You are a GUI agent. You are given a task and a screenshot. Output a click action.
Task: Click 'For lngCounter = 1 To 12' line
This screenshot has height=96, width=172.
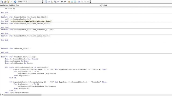[26, 71]
